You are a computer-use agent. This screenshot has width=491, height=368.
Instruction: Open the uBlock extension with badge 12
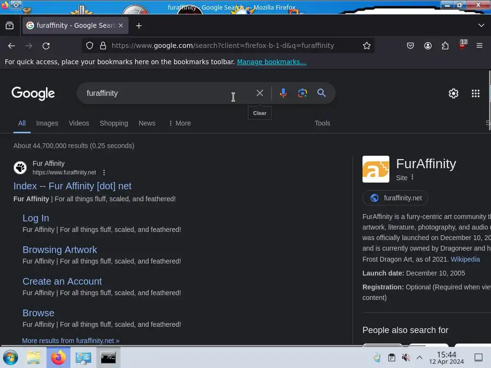click(x=463, y=45)
